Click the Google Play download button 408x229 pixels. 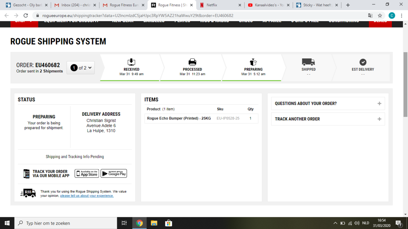[x=114, y=173]
